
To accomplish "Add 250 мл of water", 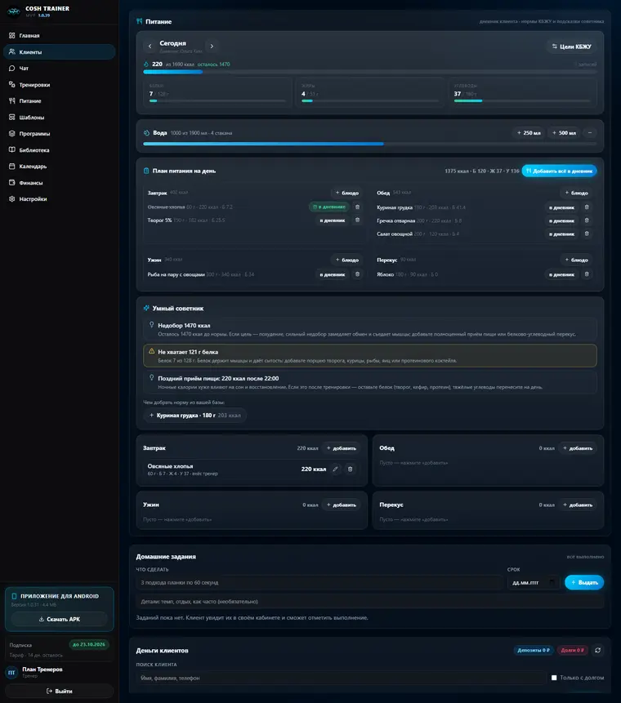I will pos(529,133).
